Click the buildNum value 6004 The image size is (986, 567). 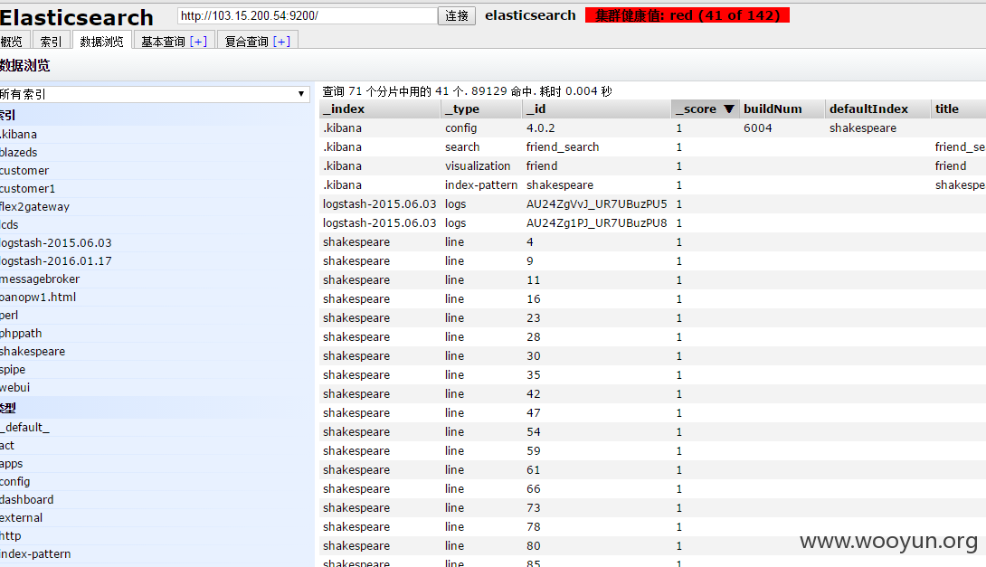point(758,128)
